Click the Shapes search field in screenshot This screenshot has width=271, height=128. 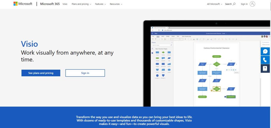(x=162, y=45)
